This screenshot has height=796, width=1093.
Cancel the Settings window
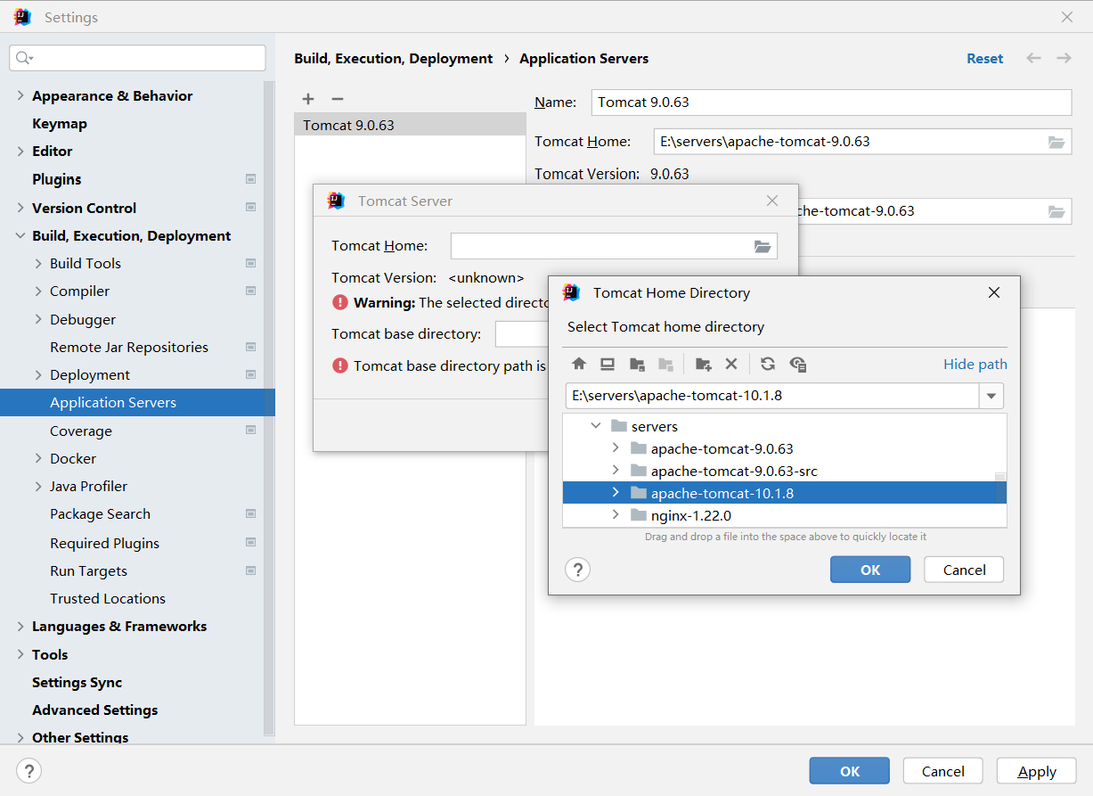(942, 771)
